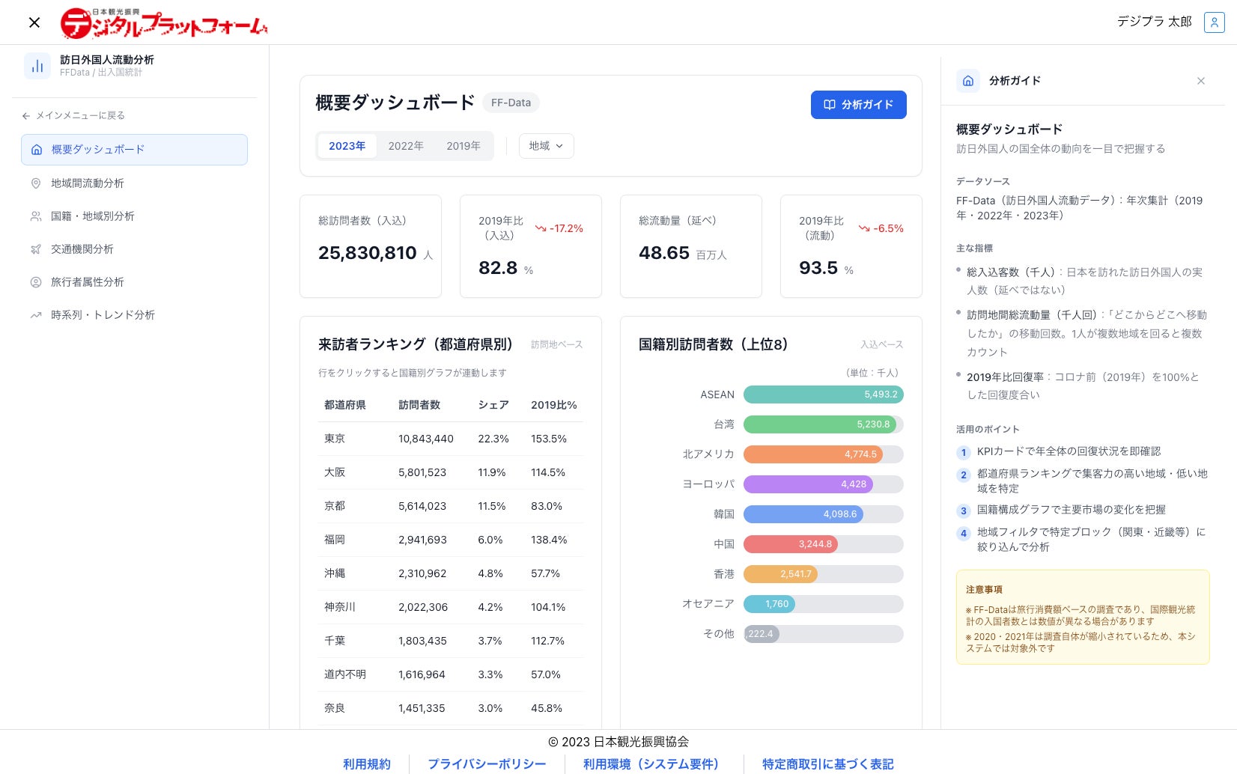Click the person icon for 旅行者属性分析
This screenshot has height=774, width=1237.
point(36,282)
